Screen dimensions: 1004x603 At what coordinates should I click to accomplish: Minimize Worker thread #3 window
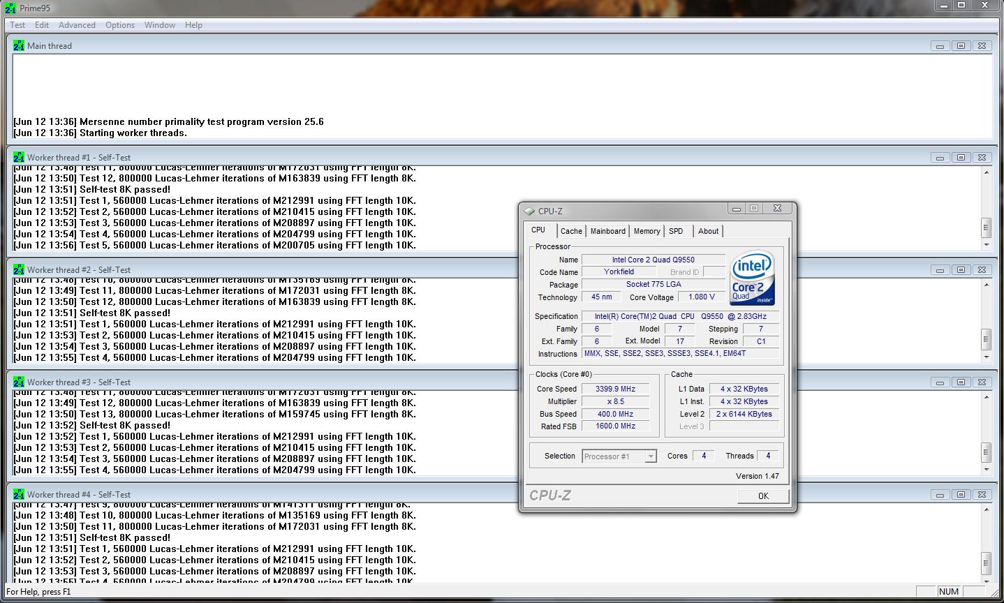(940, 382)
